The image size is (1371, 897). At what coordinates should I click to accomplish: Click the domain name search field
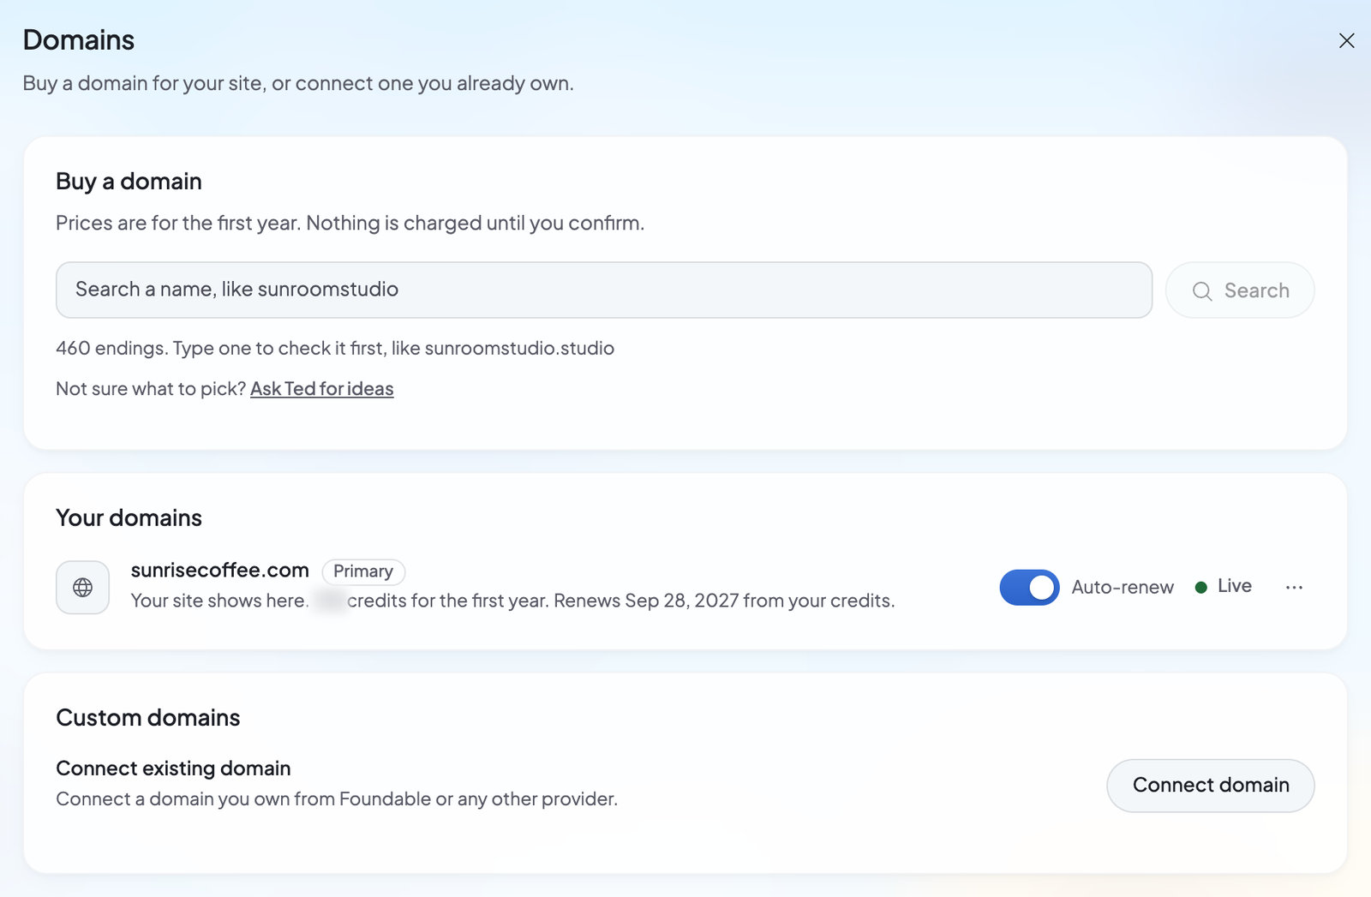(604, 290)
